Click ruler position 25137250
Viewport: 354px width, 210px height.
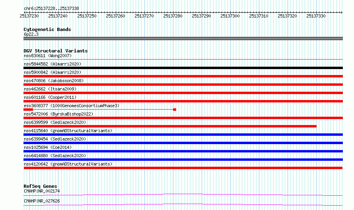[87, 16]
